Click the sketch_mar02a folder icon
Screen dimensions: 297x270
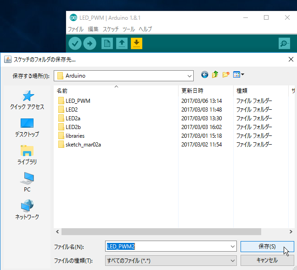pyautogui.click(x=61, y=145)
